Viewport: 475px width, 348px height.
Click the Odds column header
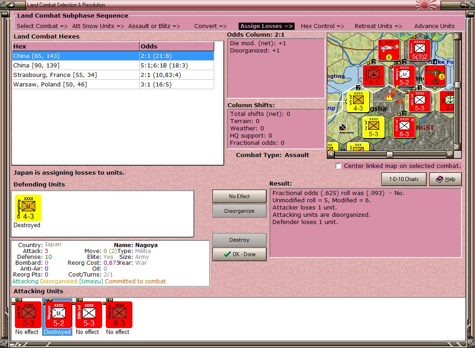pyautogui.click(x=177, y=47)
